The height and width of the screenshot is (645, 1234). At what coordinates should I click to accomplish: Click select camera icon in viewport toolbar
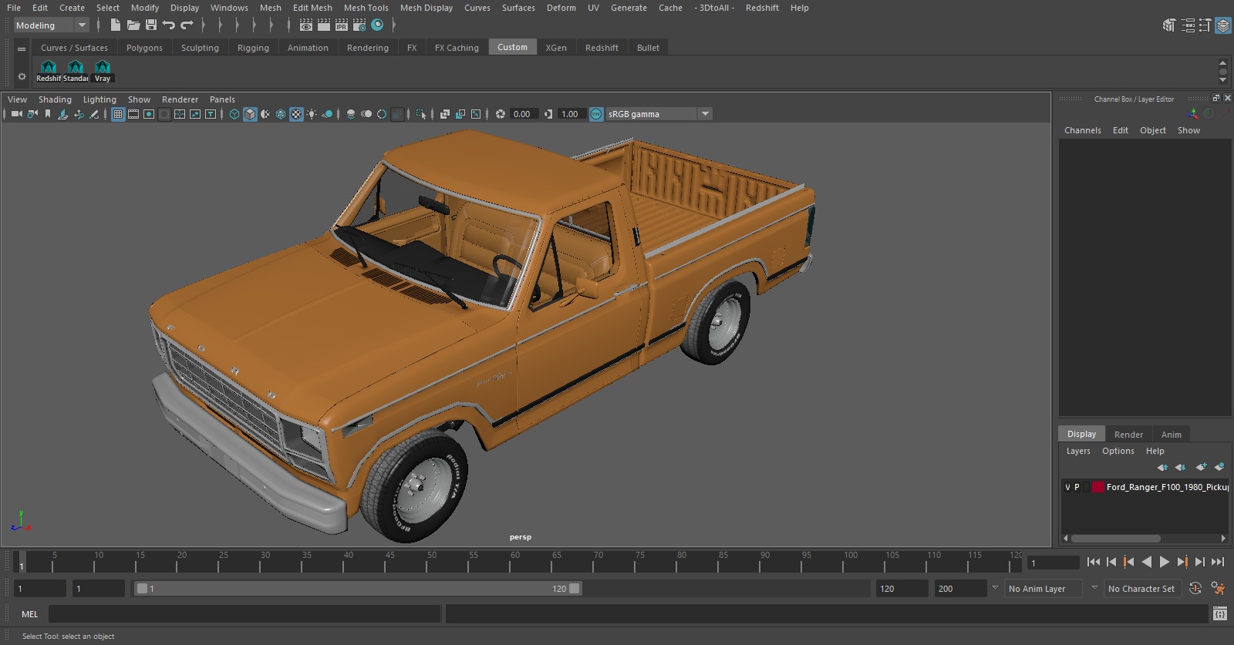pos(16,114)
